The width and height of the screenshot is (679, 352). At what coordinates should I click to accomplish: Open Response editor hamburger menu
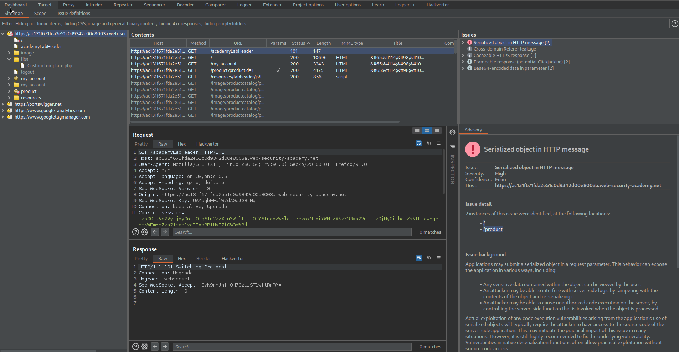pos(439,258)
